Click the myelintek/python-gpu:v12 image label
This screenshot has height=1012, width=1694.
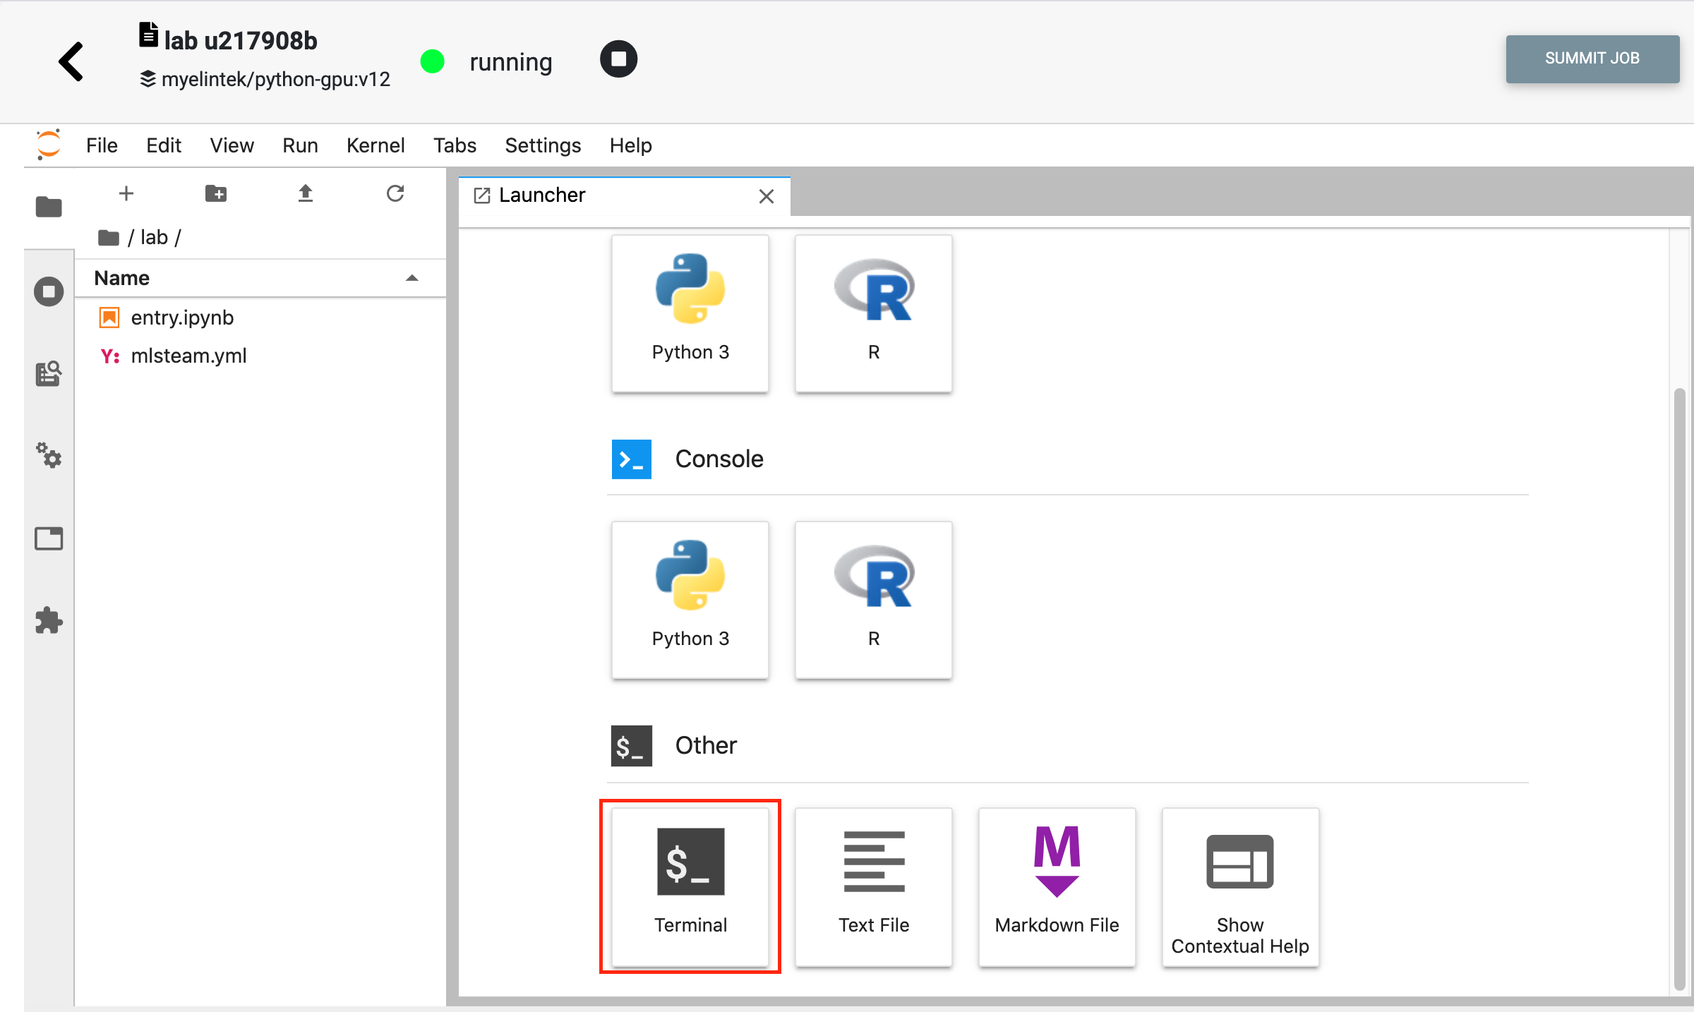[275, 79]
